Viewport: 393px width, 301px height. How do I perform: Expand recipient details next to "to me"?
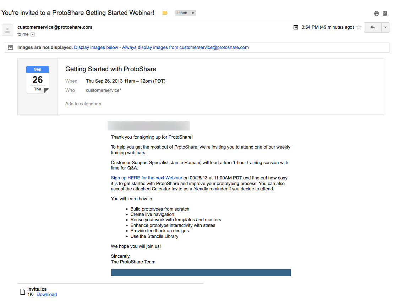tap(33, 34)
